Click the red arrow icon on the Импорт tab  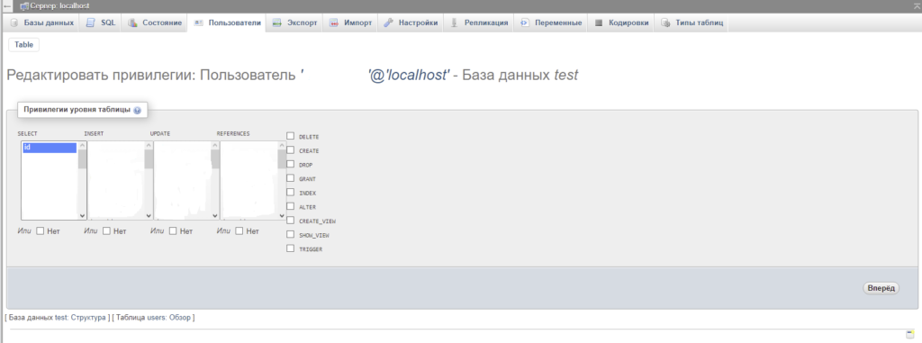coord(334,23)
